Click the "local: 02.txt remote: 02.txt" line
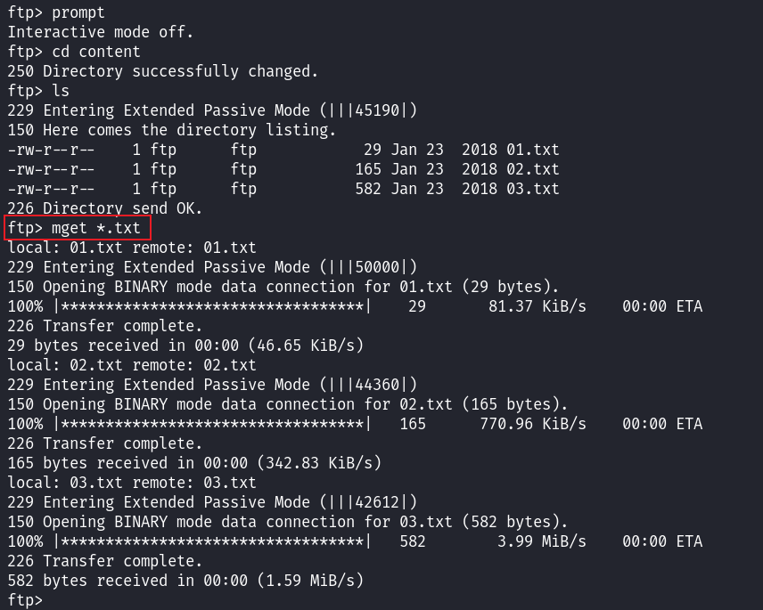763x610 pixels. pos(131,365)
